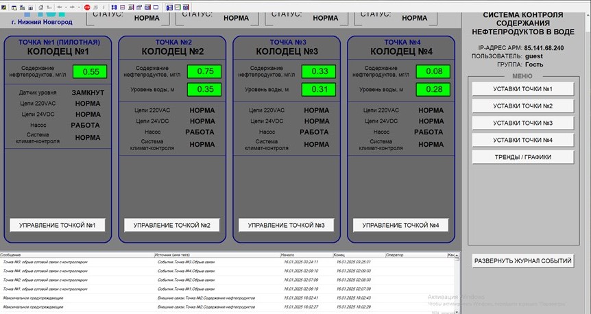
Task: Click the red stop icon in toolbar
Action: coord(87,7)
